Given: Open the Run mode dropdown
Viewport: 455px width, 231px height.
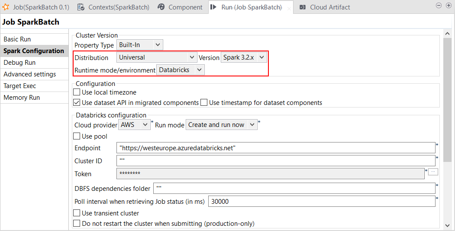Looking at the screenshot, I should pos(221,125).
